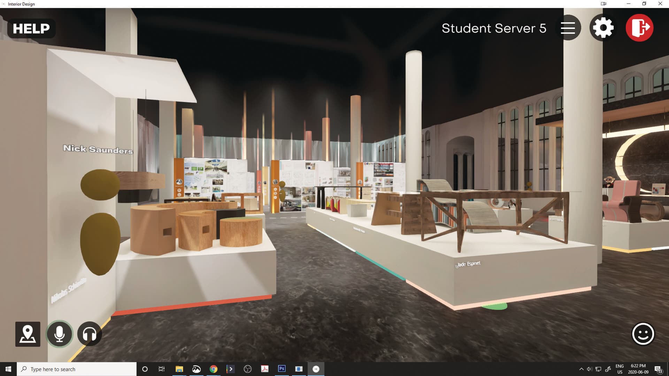
Task: Open OBS Studio from the taskbar
Action: pyautogui.click(x=247, y=369)
